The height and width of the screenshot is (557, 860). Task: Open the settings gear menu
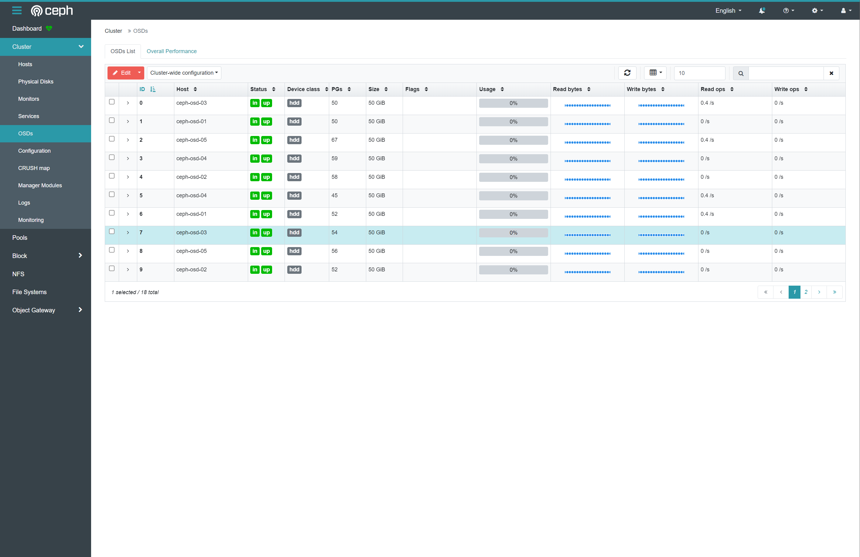click(x=817, y=11)
